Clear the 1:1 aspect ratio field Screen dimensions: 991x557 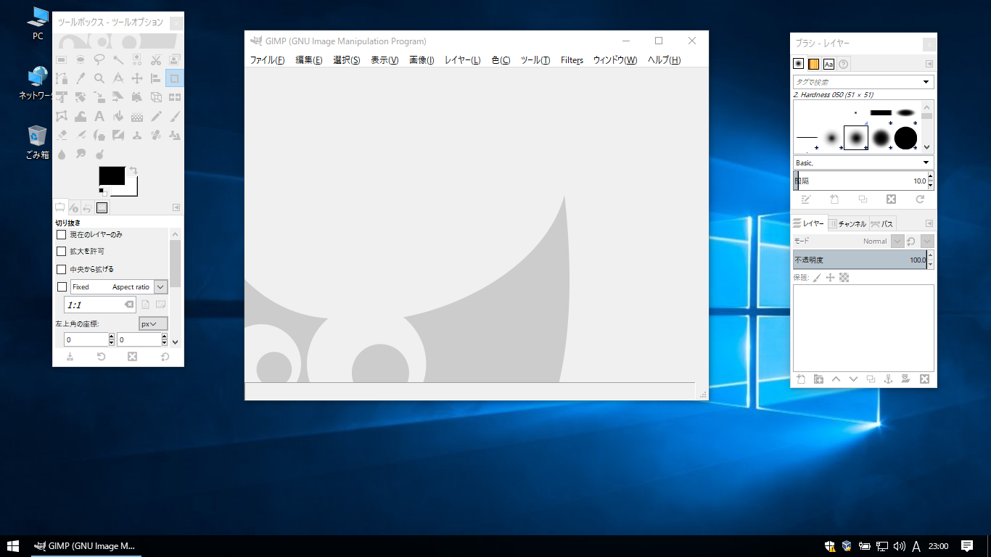click(x=128, y=305)
